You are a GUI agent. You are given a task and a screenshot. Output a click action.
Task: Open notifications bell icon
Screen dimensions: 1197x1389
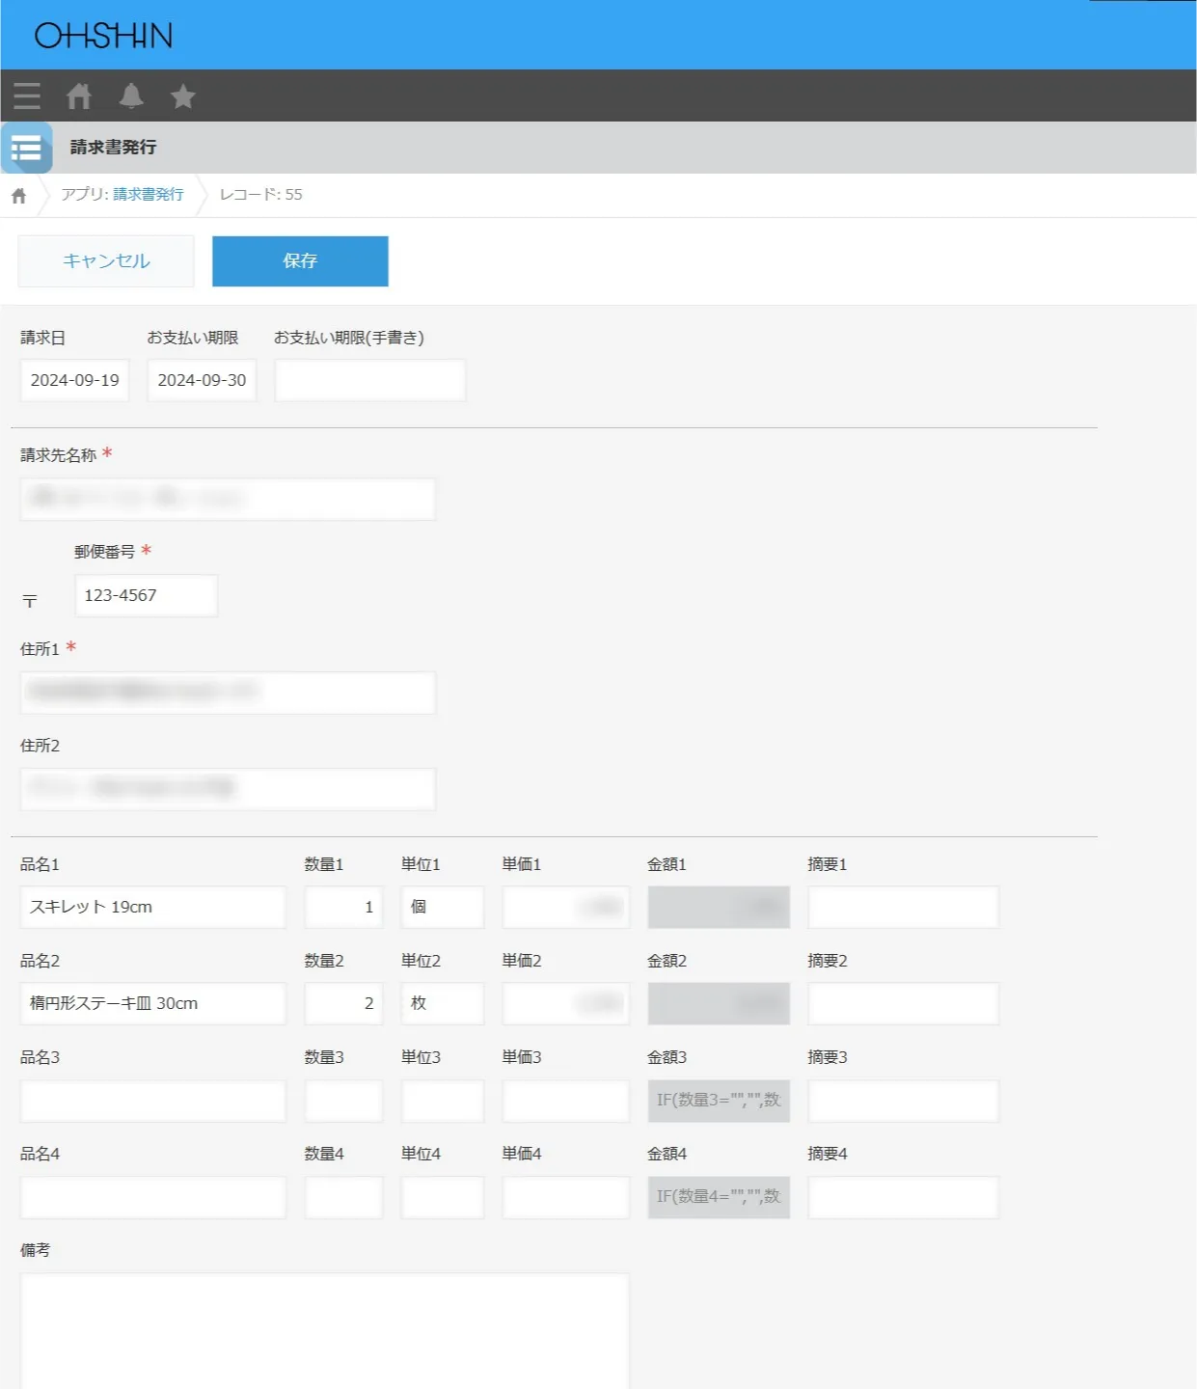point(131,95)
